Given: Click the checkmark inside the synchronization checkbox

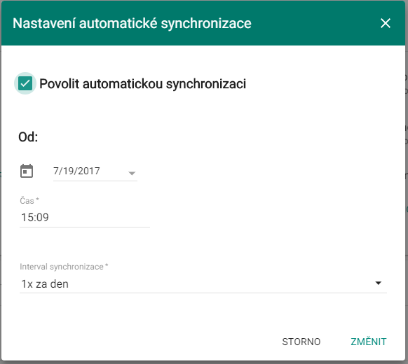Looking at the screenshot, I should click(25, 83).
